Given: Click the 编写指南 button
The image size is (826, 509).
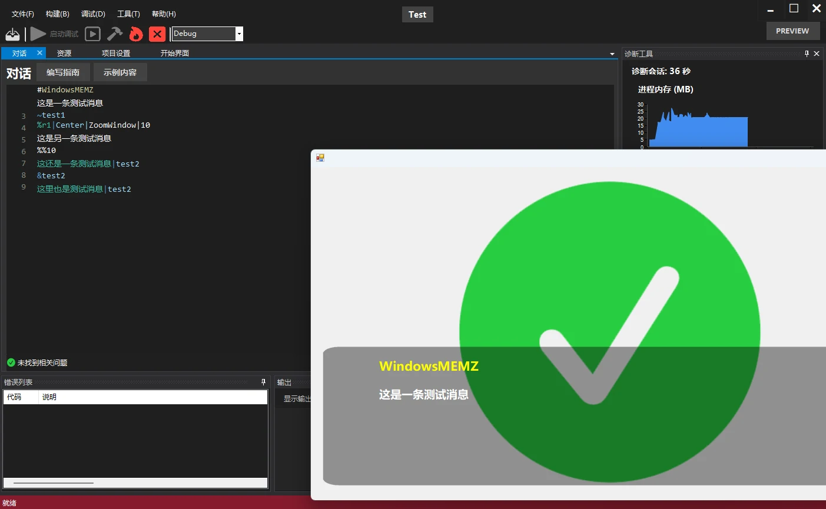Looking at the screenshot, I should click(63, 72).
